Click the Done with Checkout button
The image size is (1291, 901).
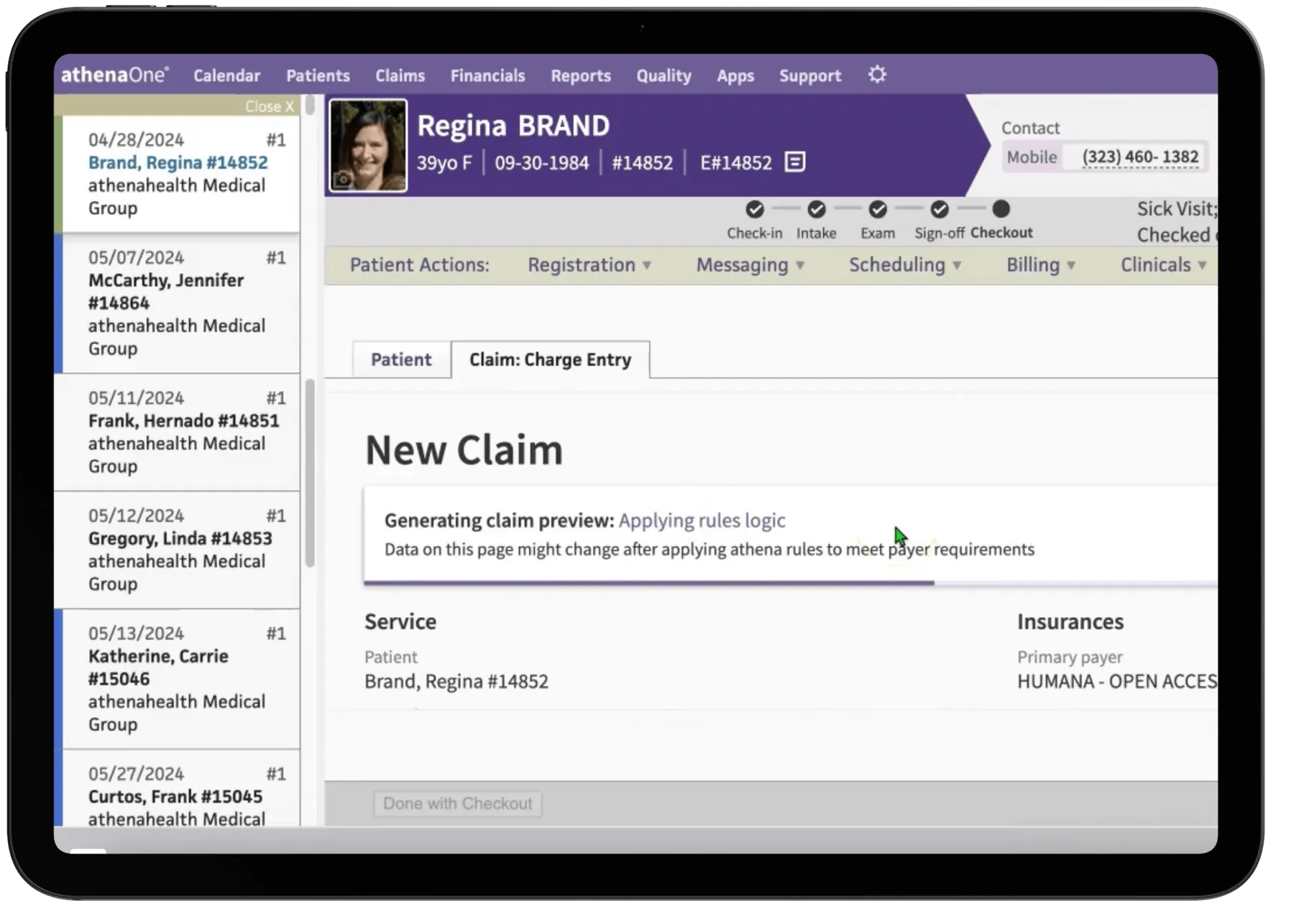456,803
